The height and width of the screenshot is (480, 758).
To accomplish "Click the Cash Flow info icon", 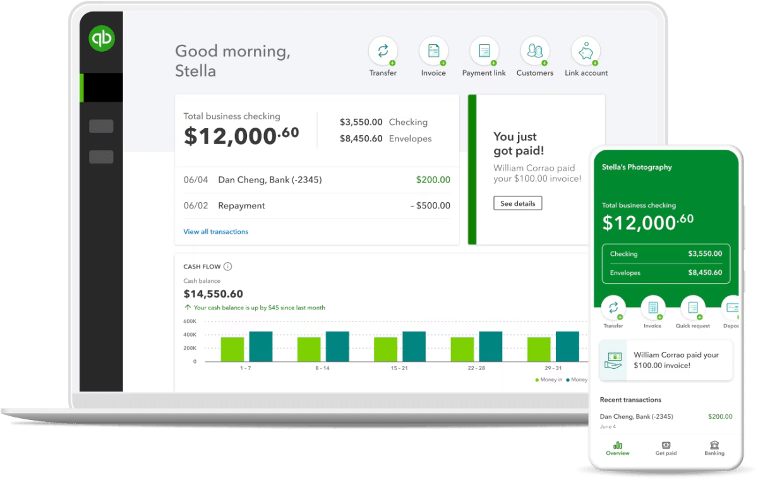I will 229,267.
